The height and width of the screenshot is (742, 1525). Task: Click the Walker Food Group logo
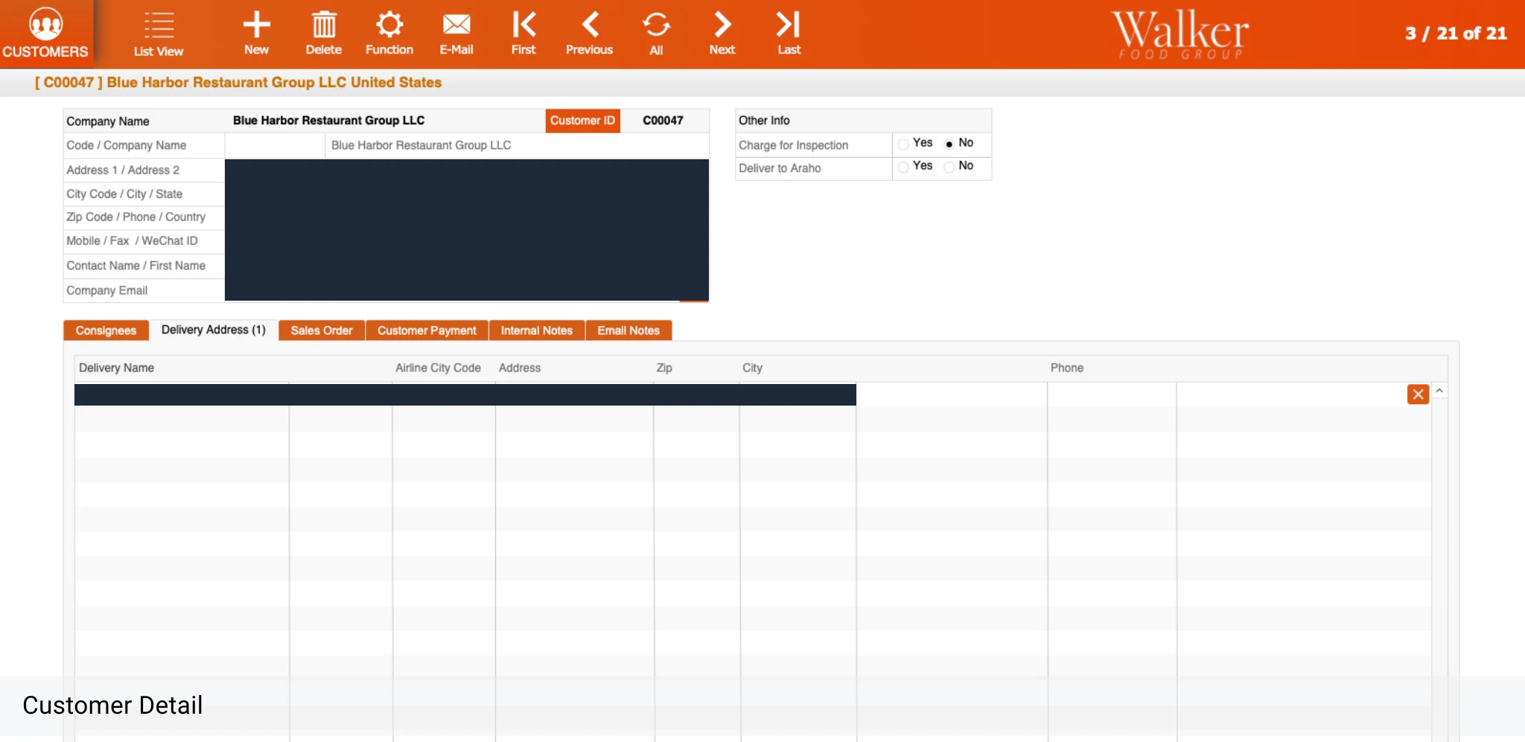pyautogui.click(x=1180, y=34)
